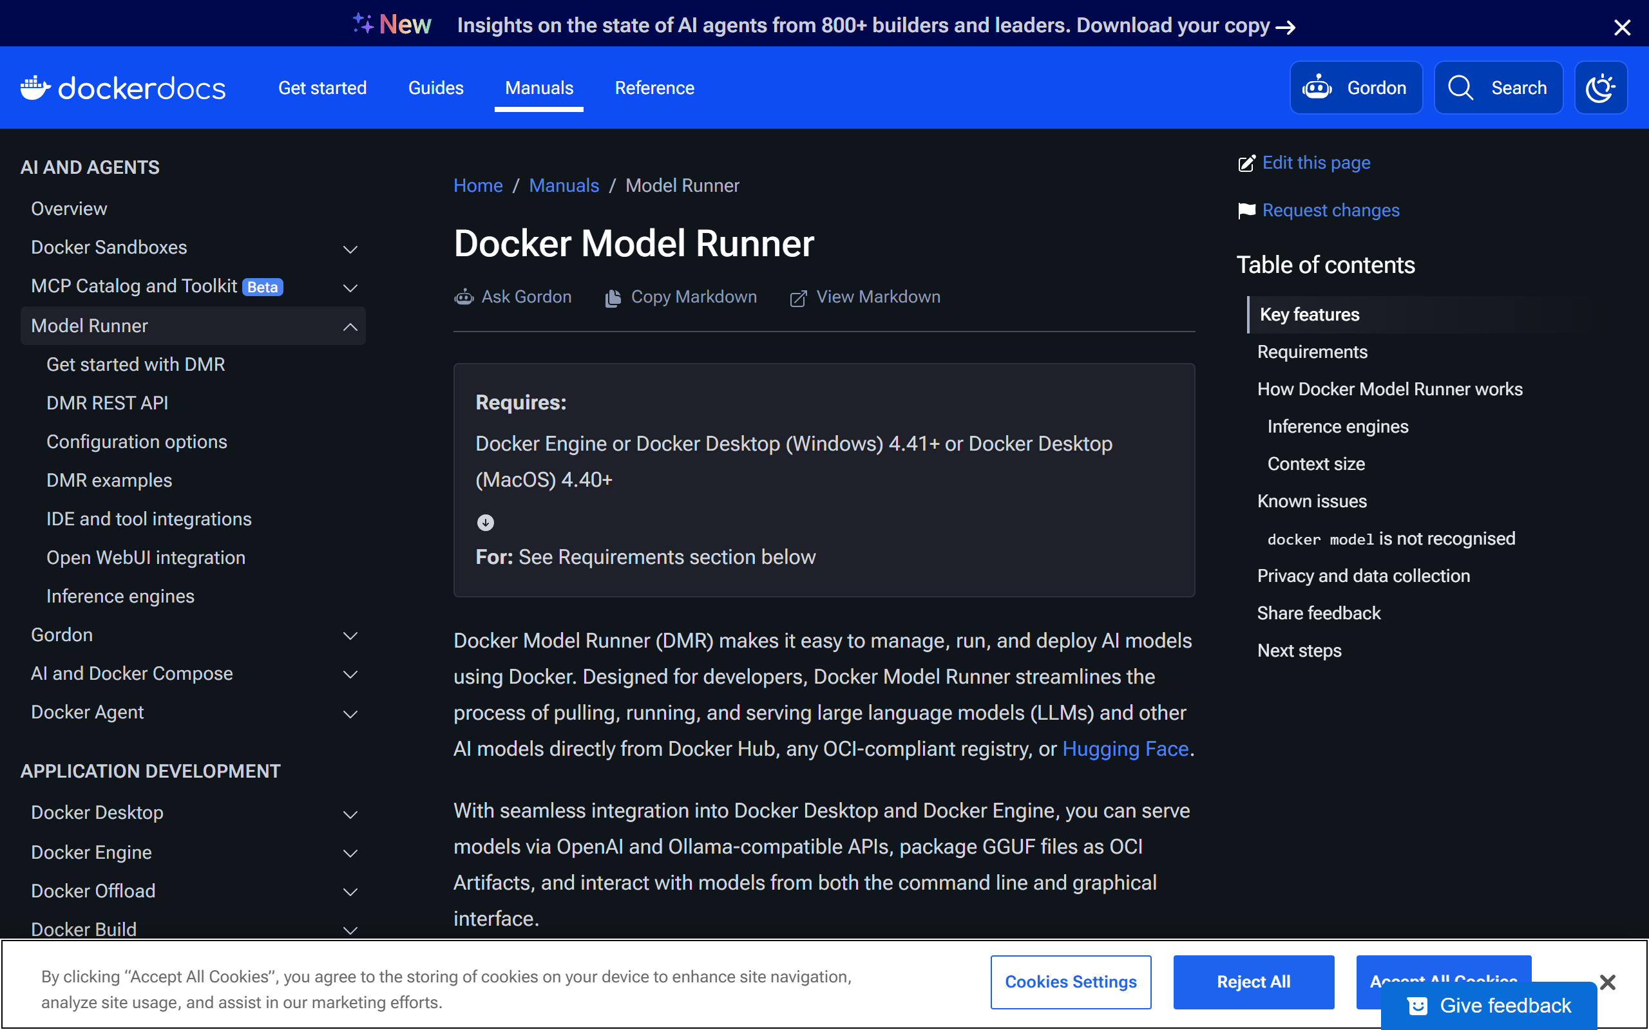Expand Docker Agent section chevron

pos(350,713)
